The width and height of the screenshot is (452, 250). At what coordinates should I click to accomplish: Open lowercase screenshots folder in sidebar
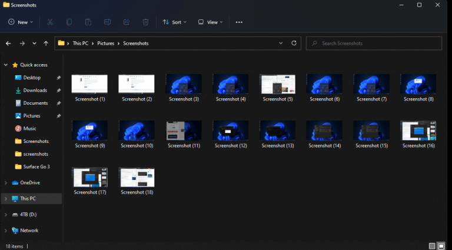pyautogui.click(x=35, y=154)
